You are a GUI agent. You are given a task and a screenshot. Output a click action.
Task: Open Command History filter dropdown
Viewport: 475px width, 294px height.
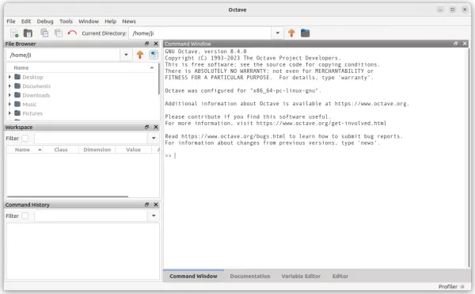(154, 216)
